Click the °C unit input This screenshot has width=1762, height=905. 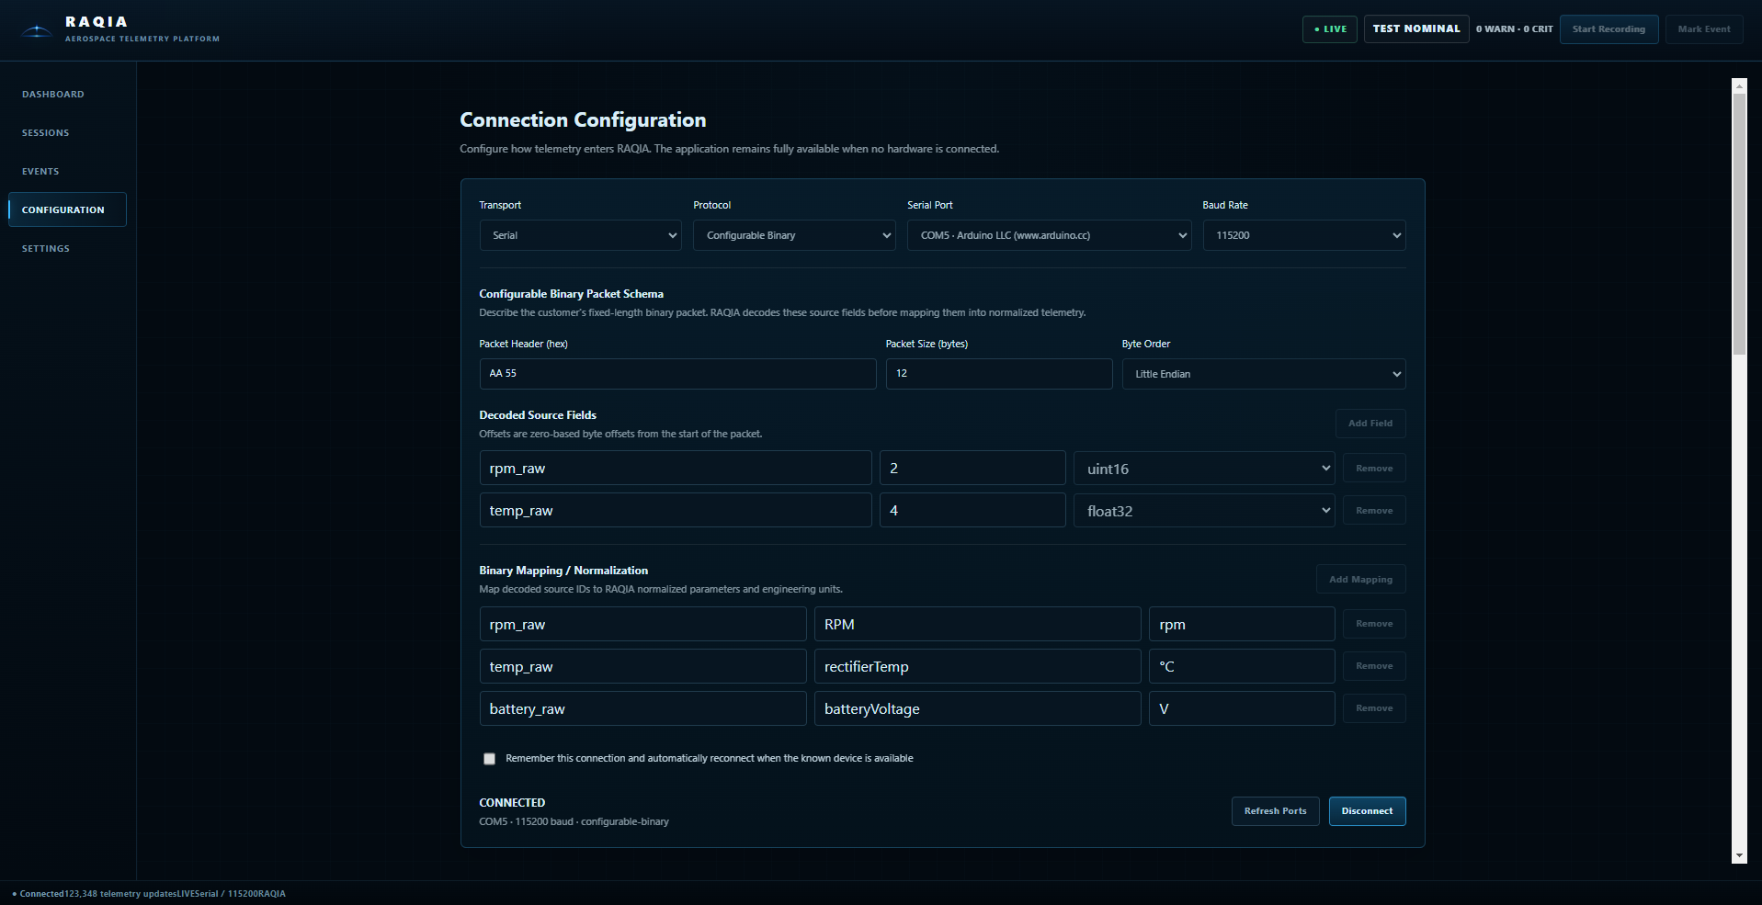point(1242,667)
